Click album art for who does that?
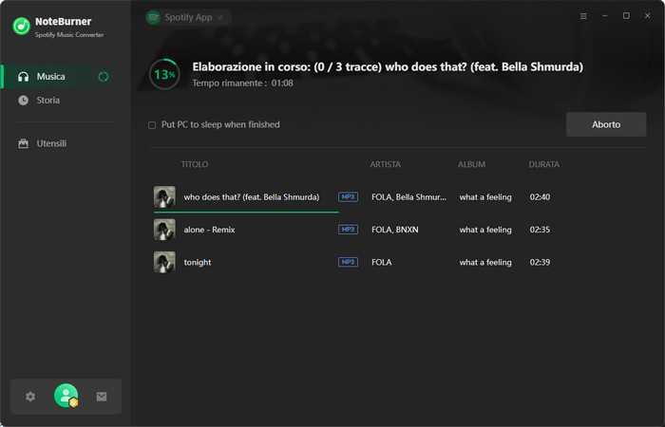The image size is (665, 427). (x=164, y=197)
